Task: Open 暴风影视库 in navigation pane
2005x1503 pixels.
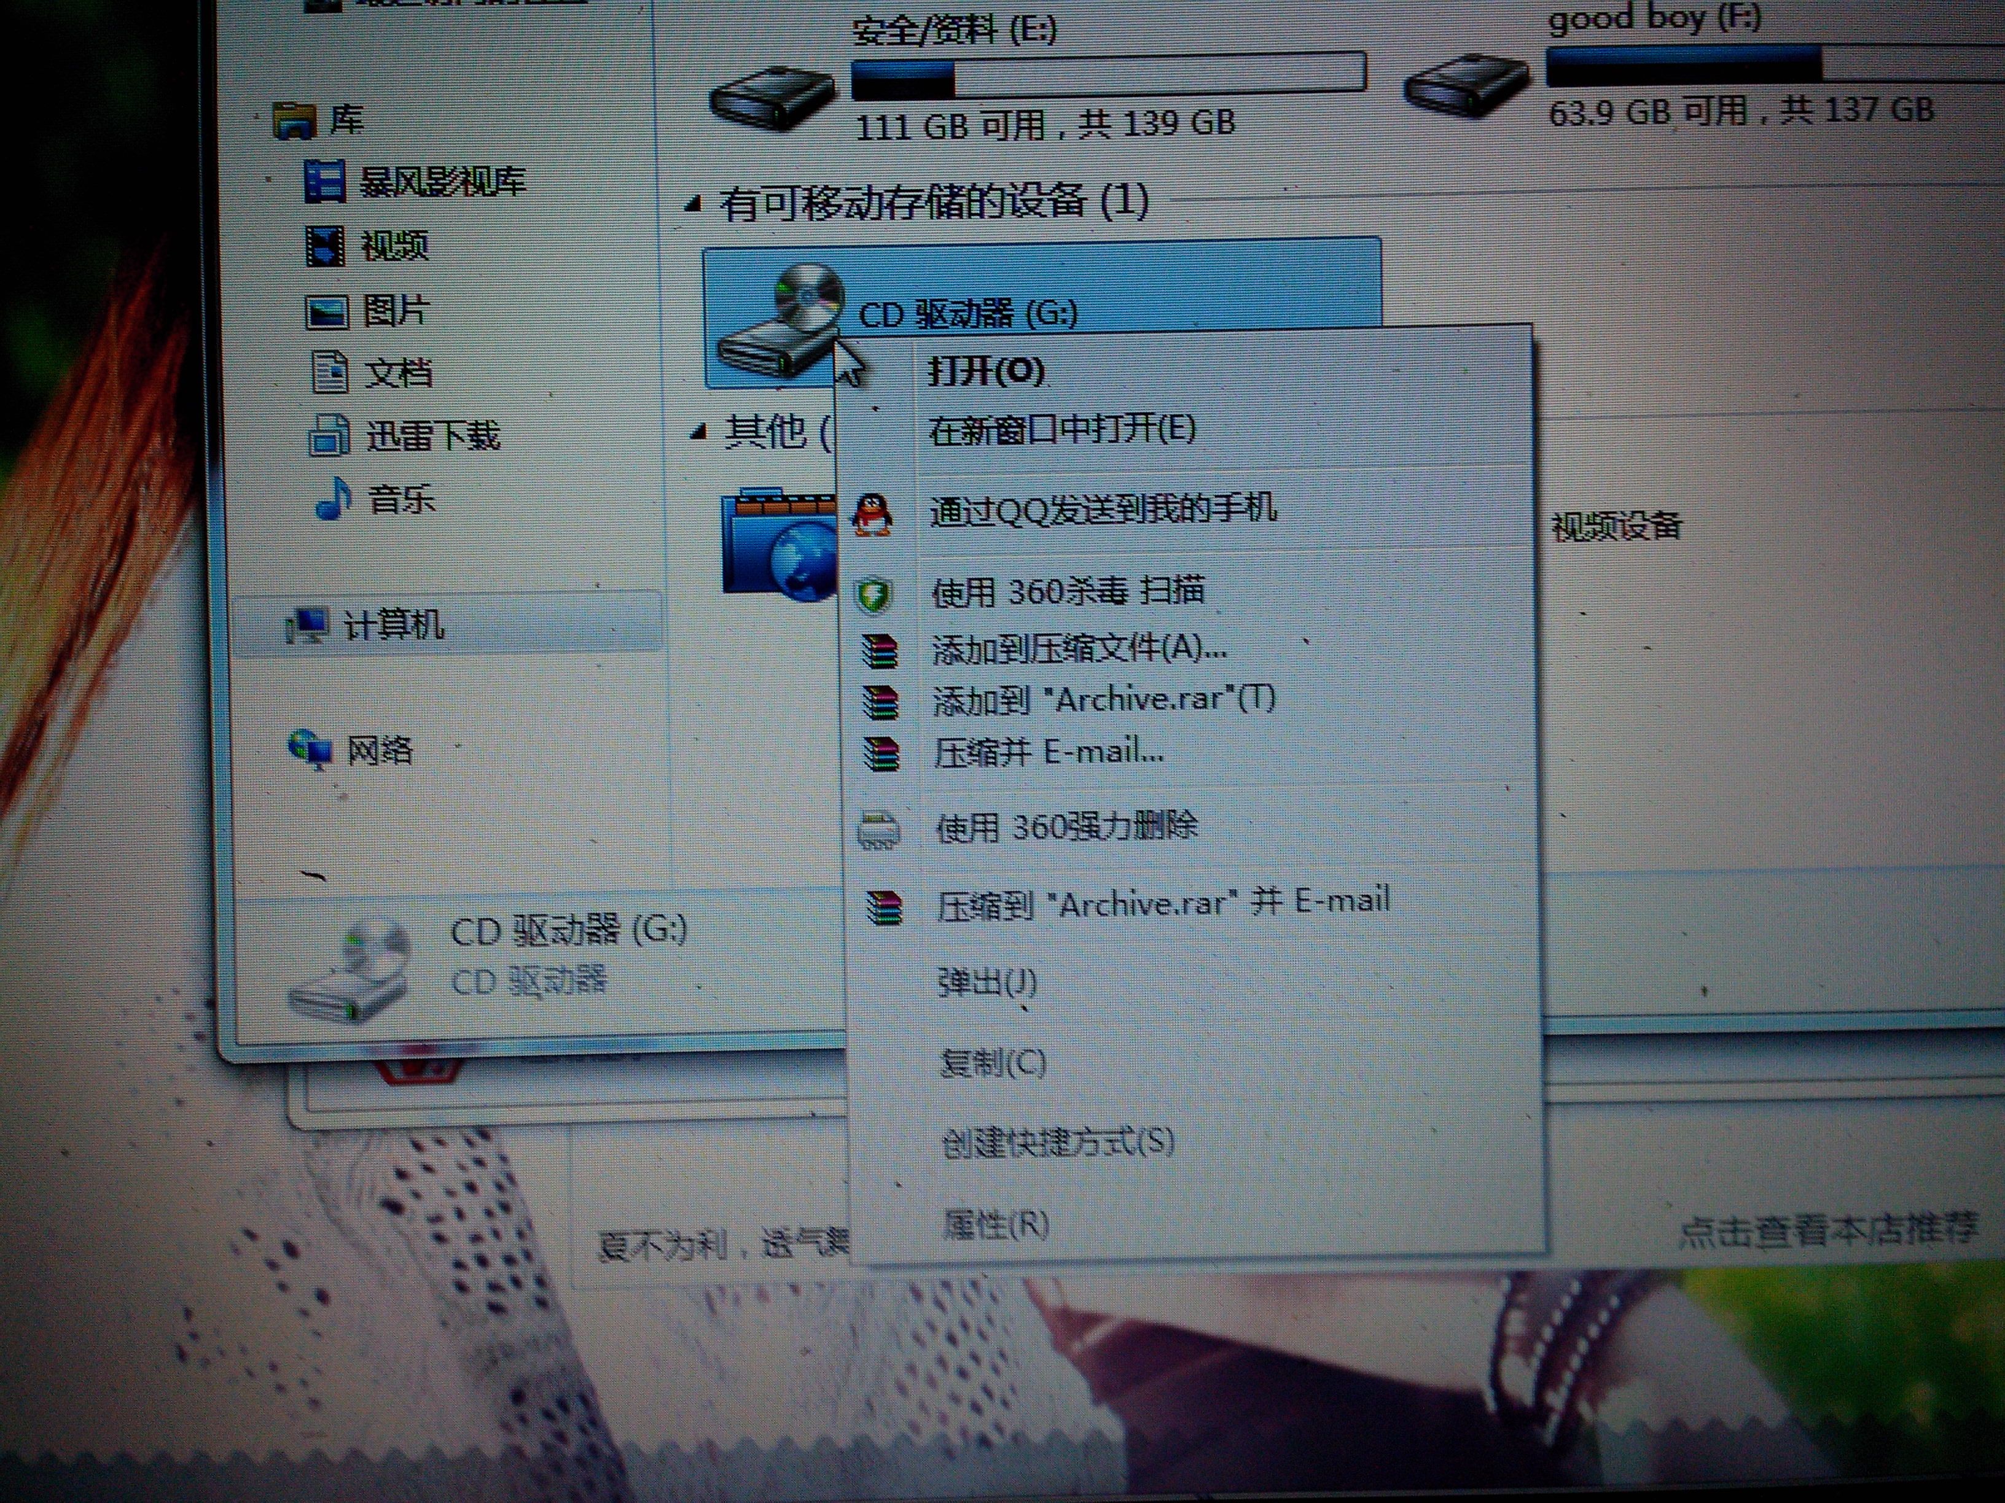Action: coord(442,182)
